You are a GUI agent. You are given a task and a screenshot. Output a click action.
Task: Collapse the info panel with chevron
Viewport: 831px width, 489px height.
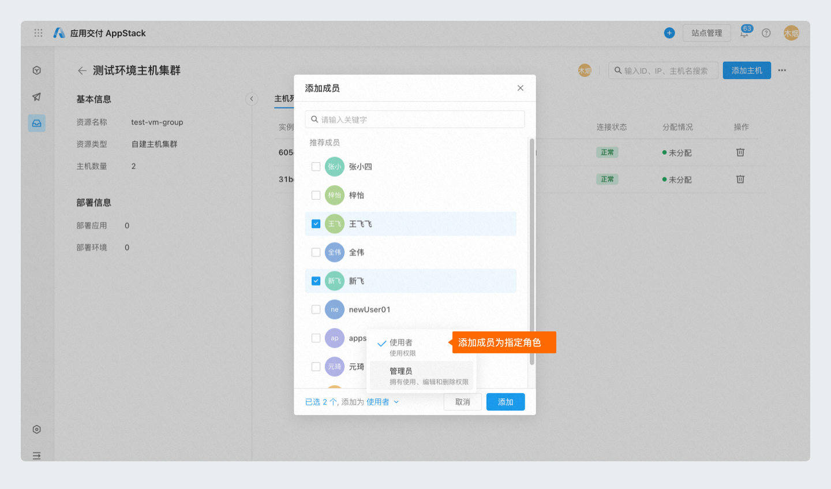[252, 99]
